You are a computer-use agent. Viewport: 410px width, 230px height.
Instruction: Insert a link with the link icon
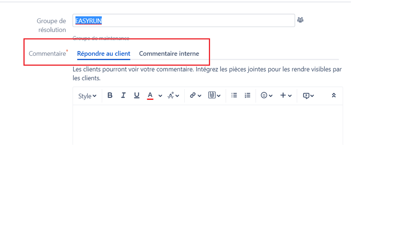pos(193,95)
